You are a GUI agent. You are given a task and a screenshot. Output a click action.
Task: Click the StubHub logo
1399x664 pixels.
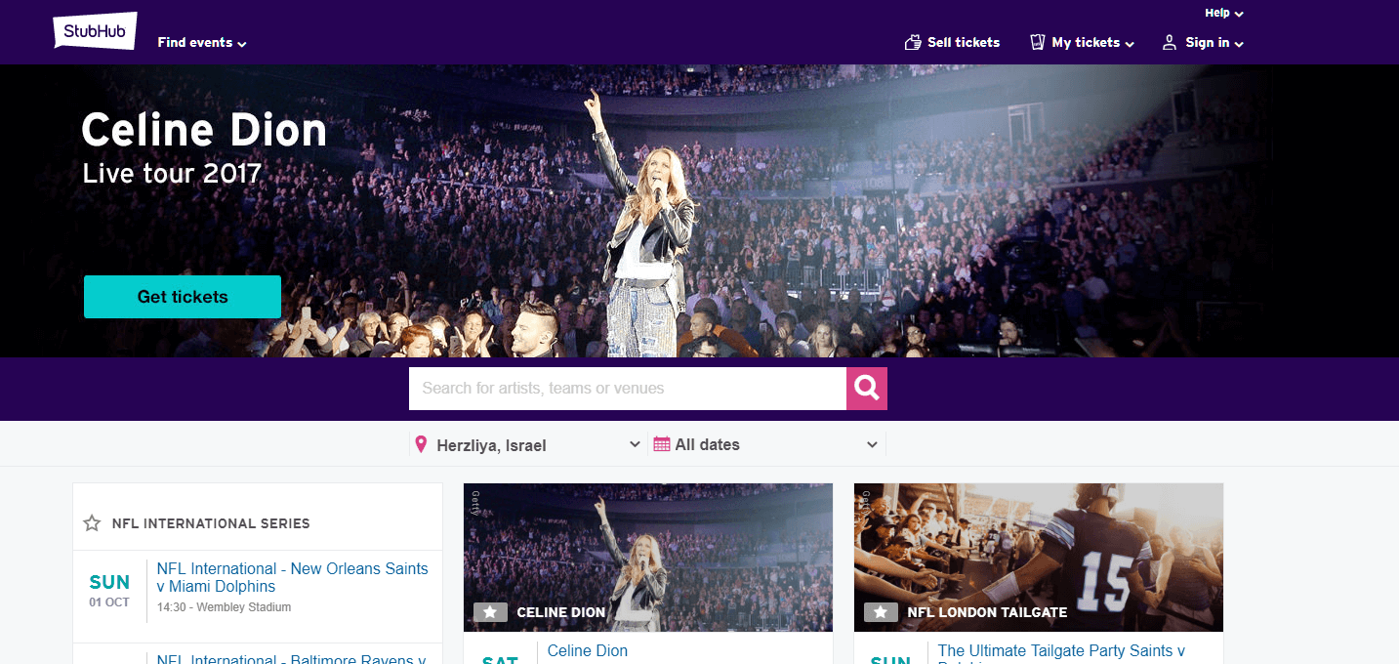tap(94, 30)
